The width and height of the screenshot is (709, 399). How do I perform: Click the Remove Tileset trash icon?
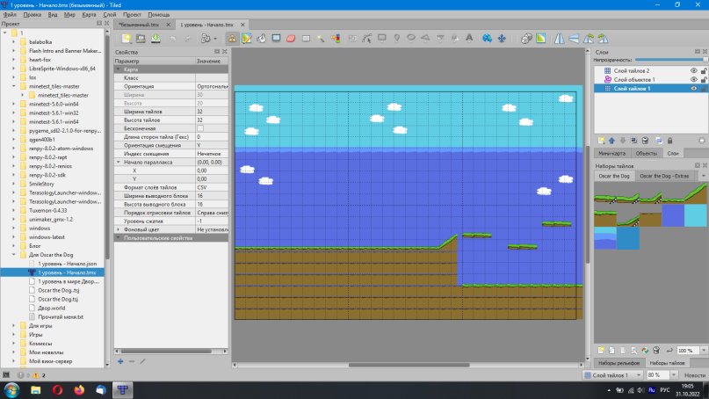pos(656,351)
